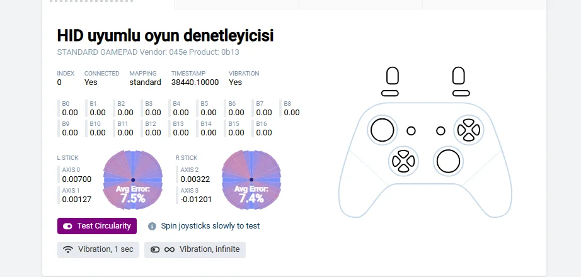Screen dimensions: 581x277
Task: Click the infinity symbol icon
Action: tap(170, 249)
